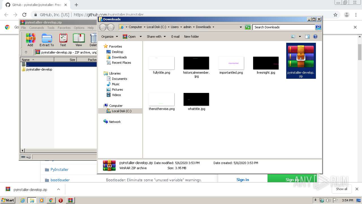Select Pictures library
This screenshot has width=362, height=204.
(x=117, y=90)
